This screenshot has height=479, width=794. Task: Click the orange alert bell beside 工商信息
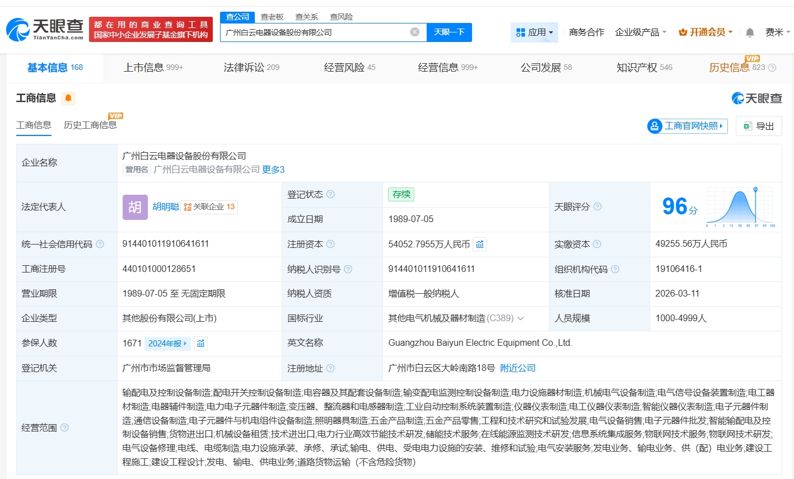(x=68, y=98)
